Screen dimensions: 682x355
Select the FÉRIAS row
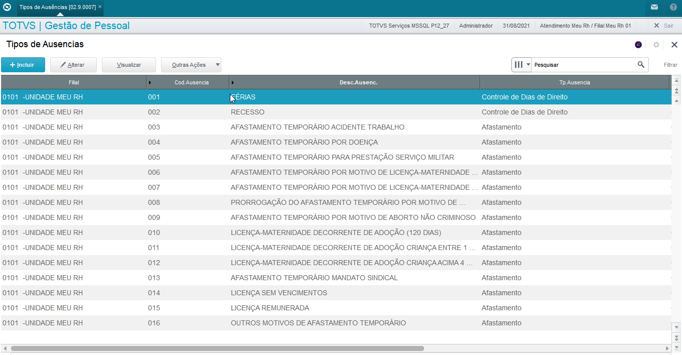pyautogui.click(x=336, y=97)
